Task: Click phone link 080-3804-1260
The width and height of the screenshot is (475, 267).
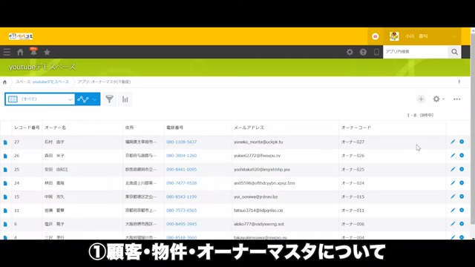Action: 181,155
